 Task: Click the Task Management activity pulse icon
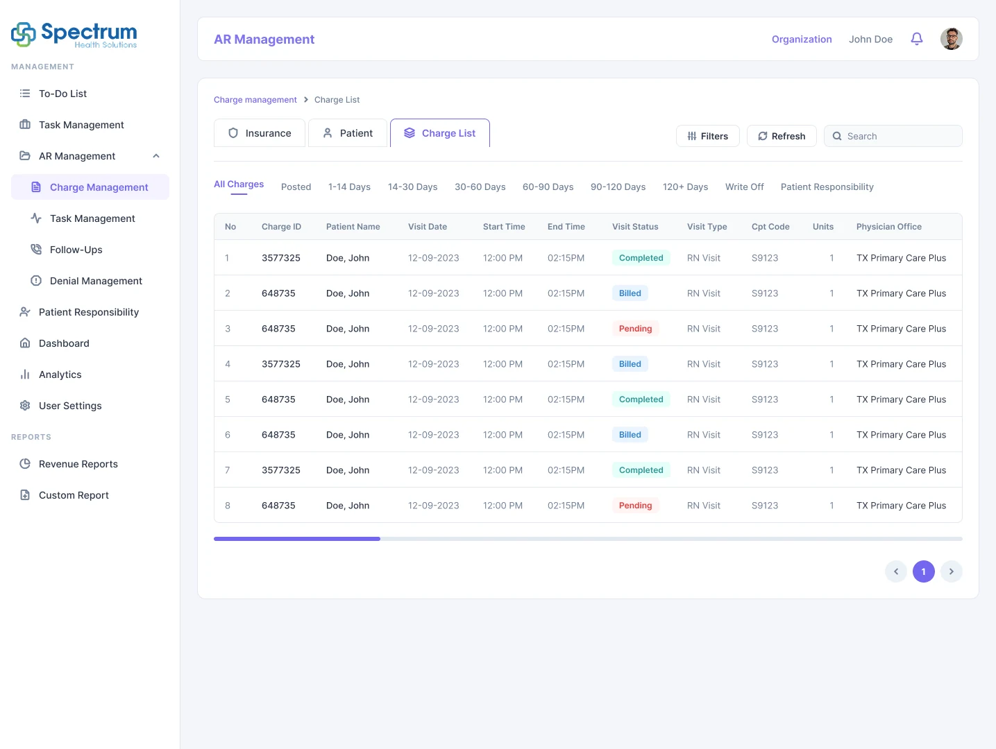36,218
